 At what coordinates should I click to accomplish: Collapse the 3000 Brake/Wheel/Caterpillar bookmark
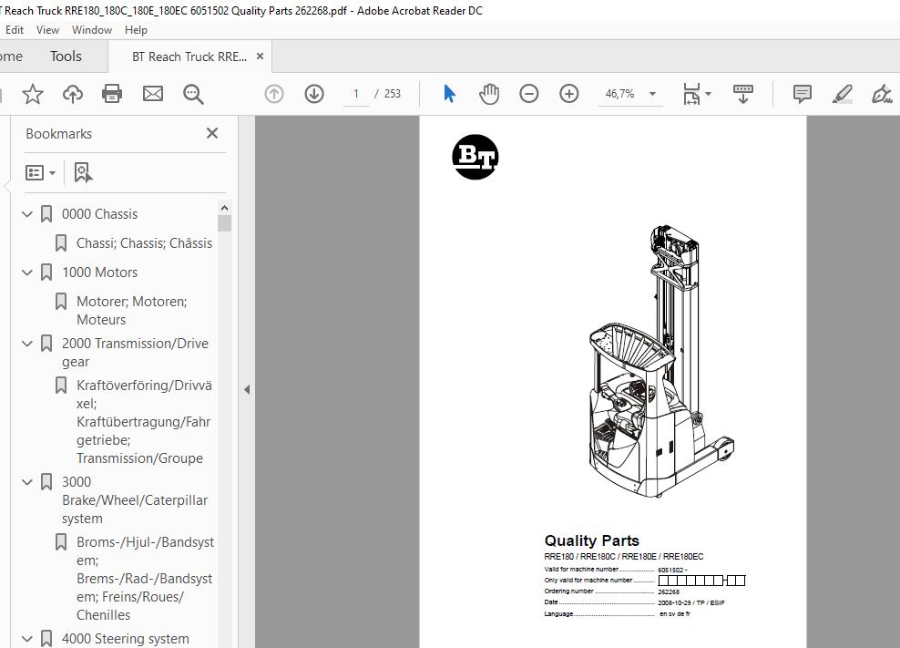[27, 482]
